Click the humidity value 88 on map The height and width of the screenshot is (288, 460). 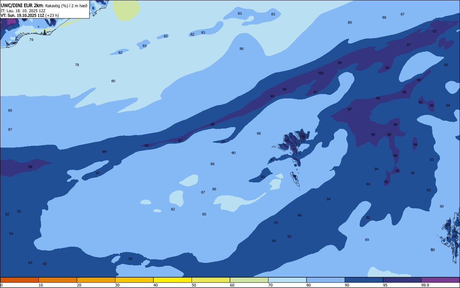point(384,18)
